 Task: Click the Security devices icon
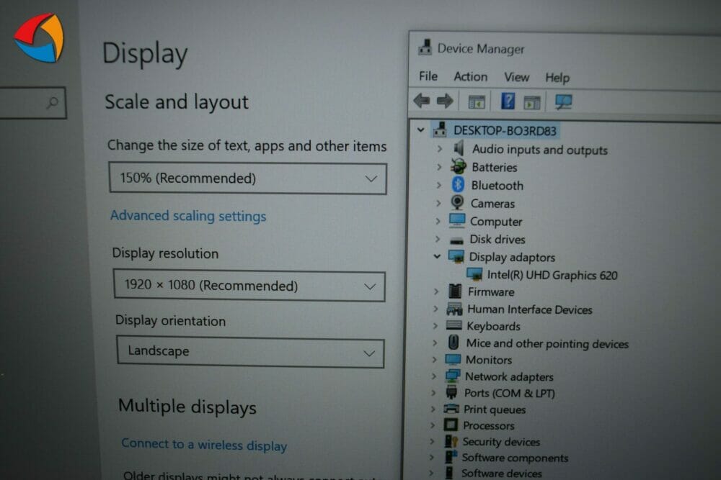point(451,441)
